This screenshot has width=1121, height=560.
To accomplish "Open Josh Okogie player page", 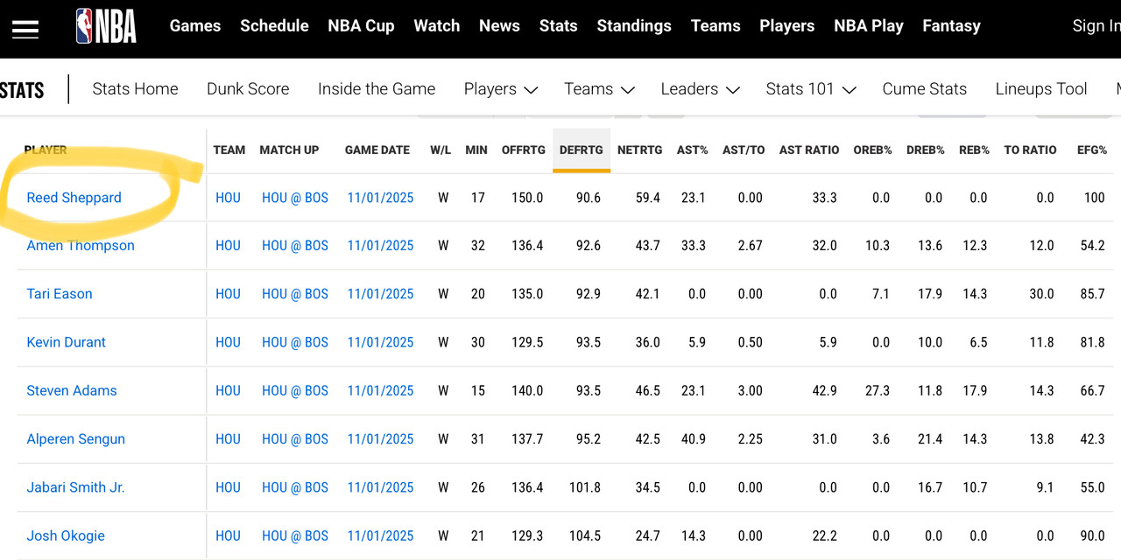I will (x=66, y=535).
